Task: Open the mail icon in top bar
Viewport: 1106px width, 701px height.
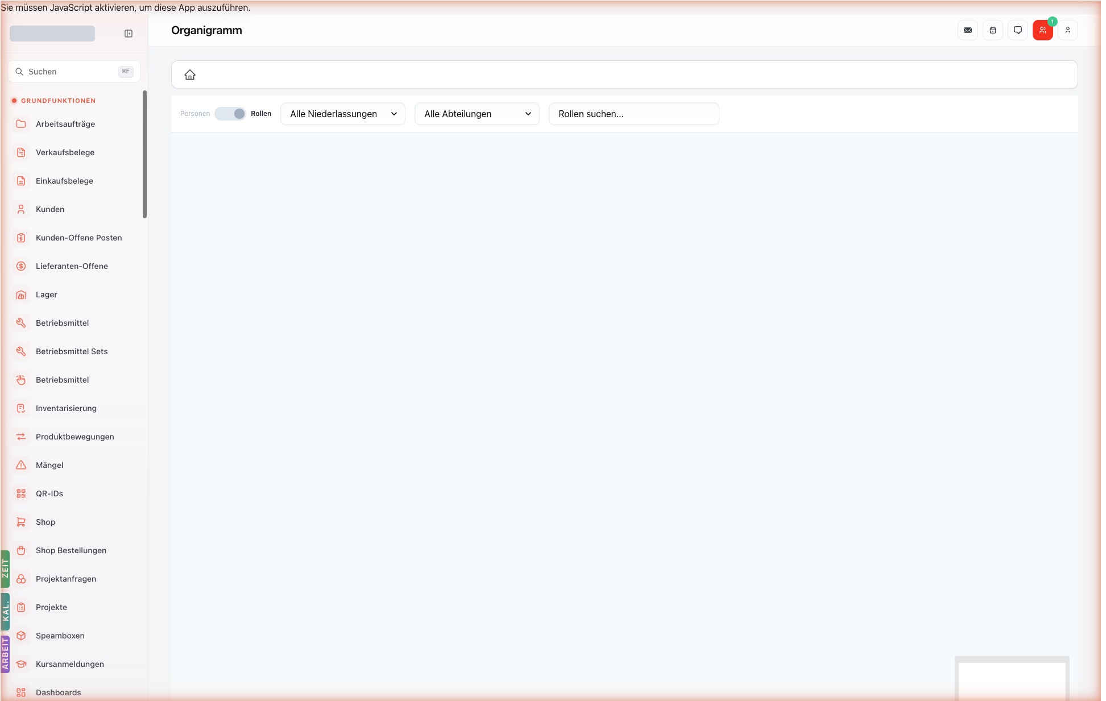Action: click(968, 30)
